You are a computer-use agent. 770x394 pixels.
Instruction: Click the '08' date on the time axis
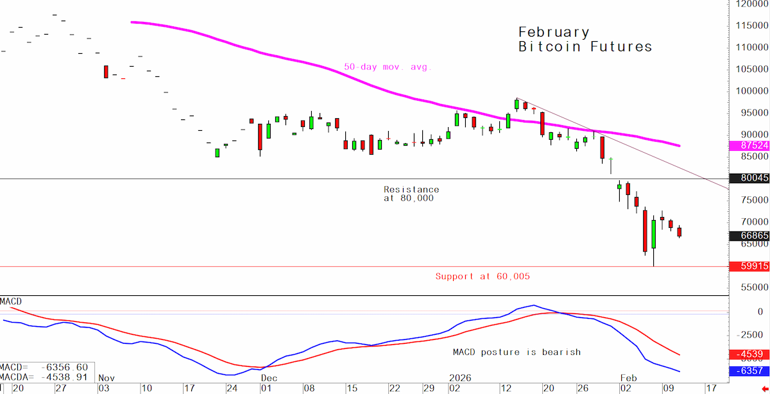309,388
